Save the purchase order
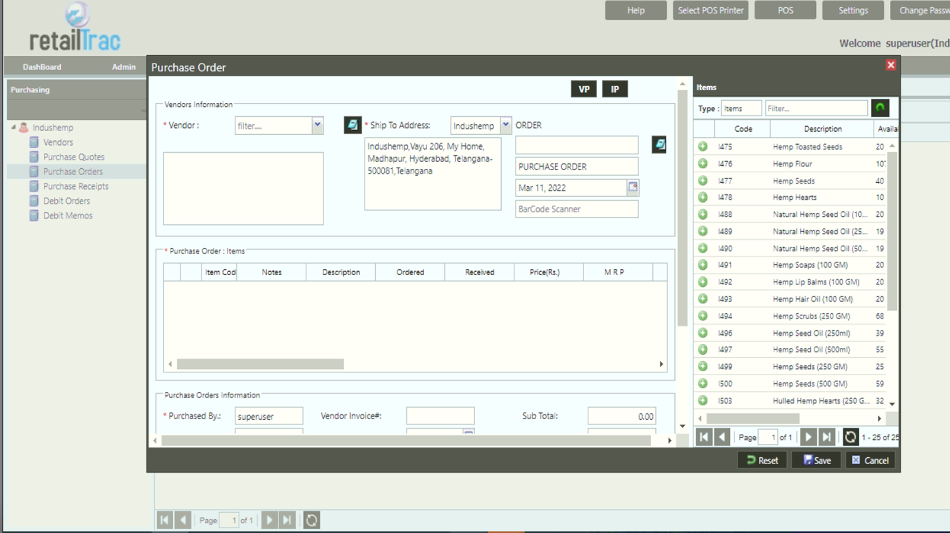 [817, 460]
